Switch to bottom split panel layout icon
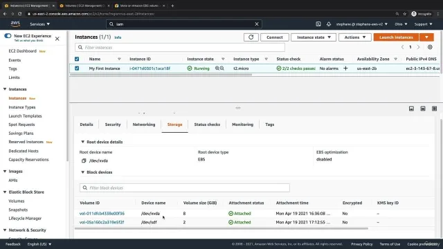The image size is (443, 249). pos(411,109)
